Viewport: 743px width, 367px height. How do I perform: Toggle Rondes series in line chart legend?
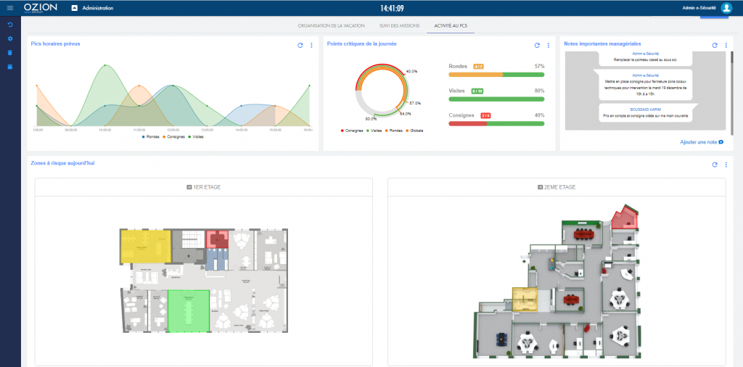coord(150,137)
